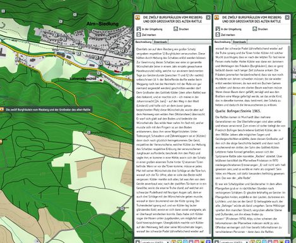Viewport: 296px width, 243px height.
Task: Click orange legend icon in left panel header
Action: [138, 18]
